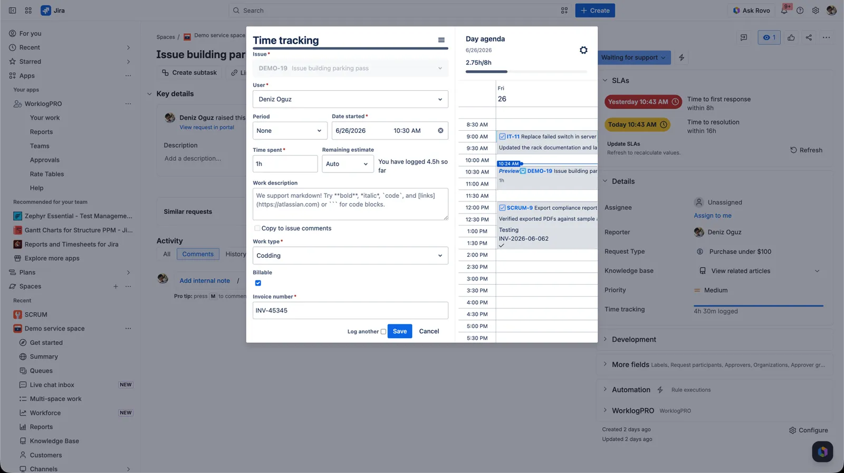Expand the More fields section
Screen dimensions: 844x473
click(605, 364)
